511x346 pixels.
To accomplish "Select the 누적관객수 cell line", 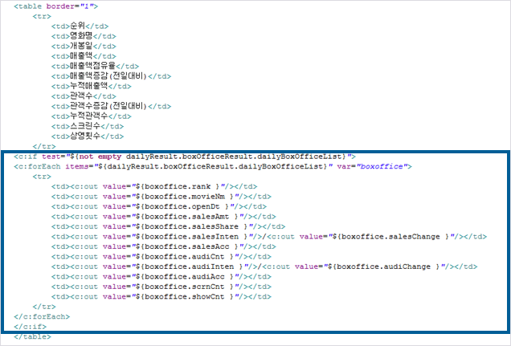I will click(92, 116).
